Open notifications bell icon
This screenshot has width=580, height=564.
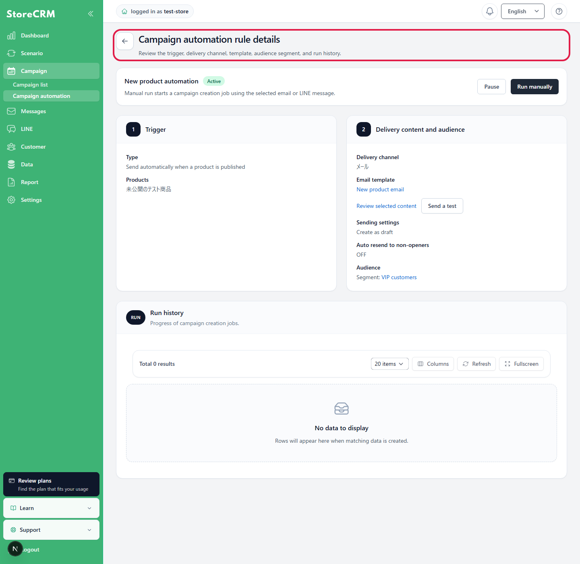[x=490, y=11]
